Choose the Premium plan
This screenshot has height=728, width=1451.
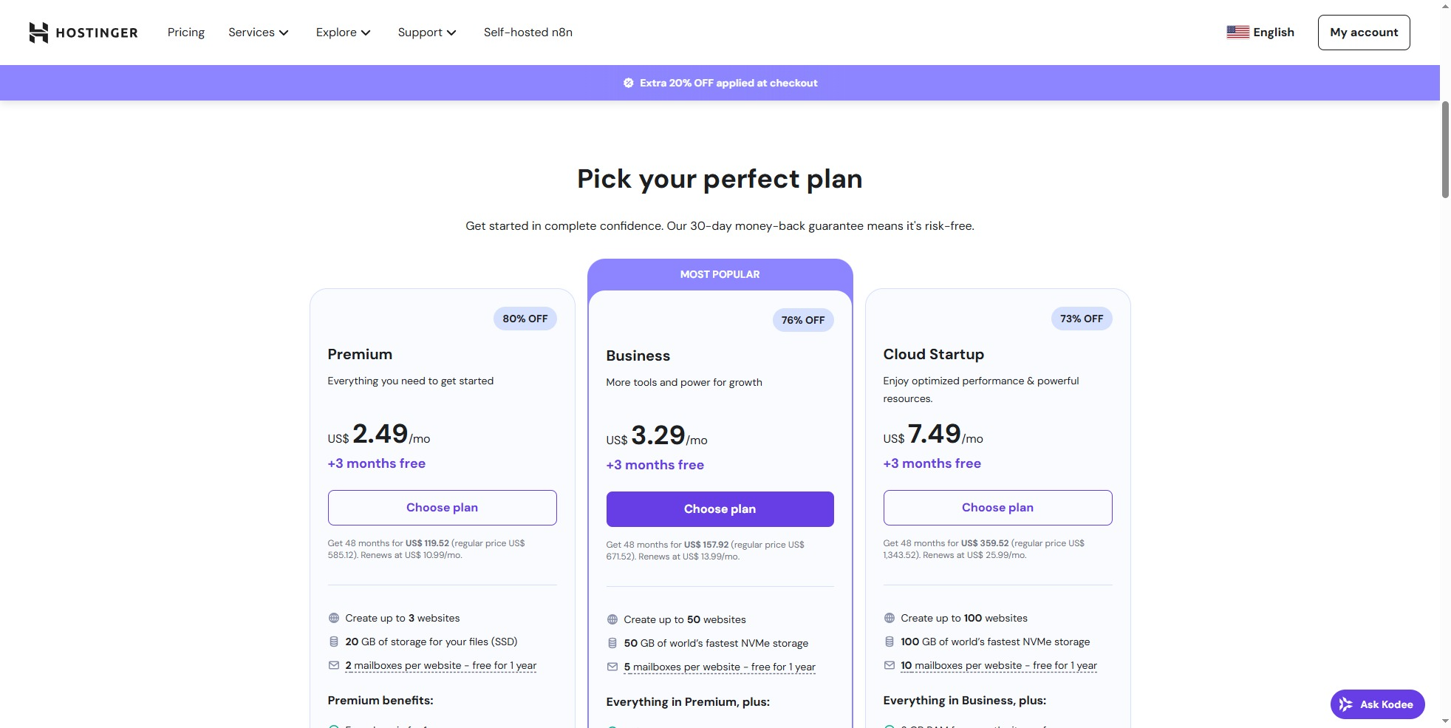(442, 508)
